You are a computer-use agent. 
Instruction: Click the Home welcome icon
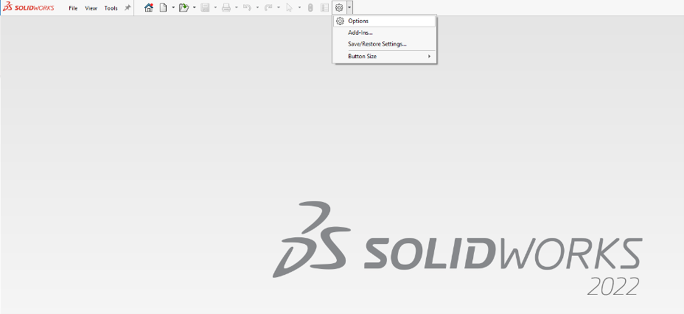148,8
